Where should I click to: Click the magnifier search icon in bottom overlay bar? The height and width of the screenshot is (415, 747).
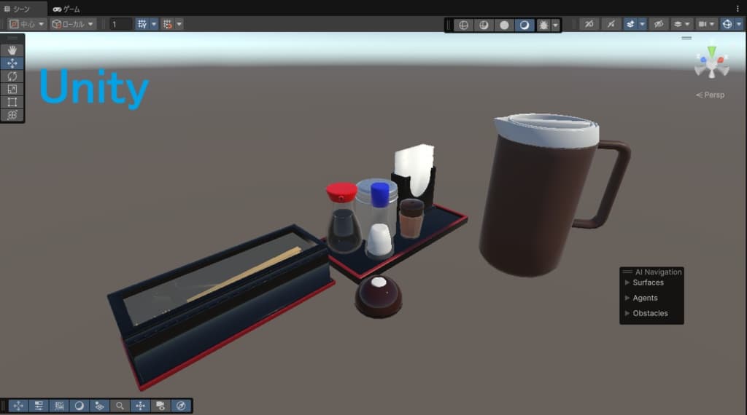click(120, 406)
